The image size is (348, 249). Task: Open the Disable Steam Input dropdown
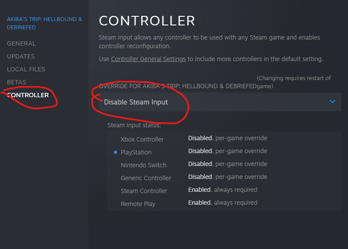tap(220, 102)
